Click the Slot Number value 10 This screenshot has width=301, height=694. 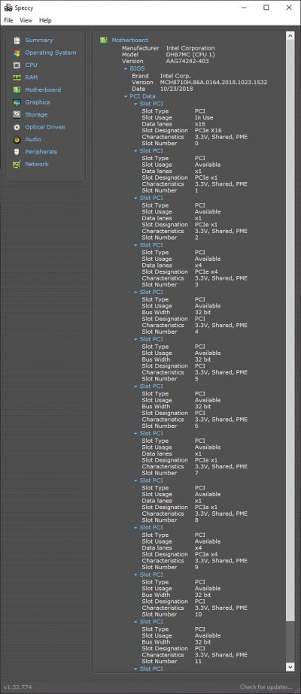tap(199, 614)
